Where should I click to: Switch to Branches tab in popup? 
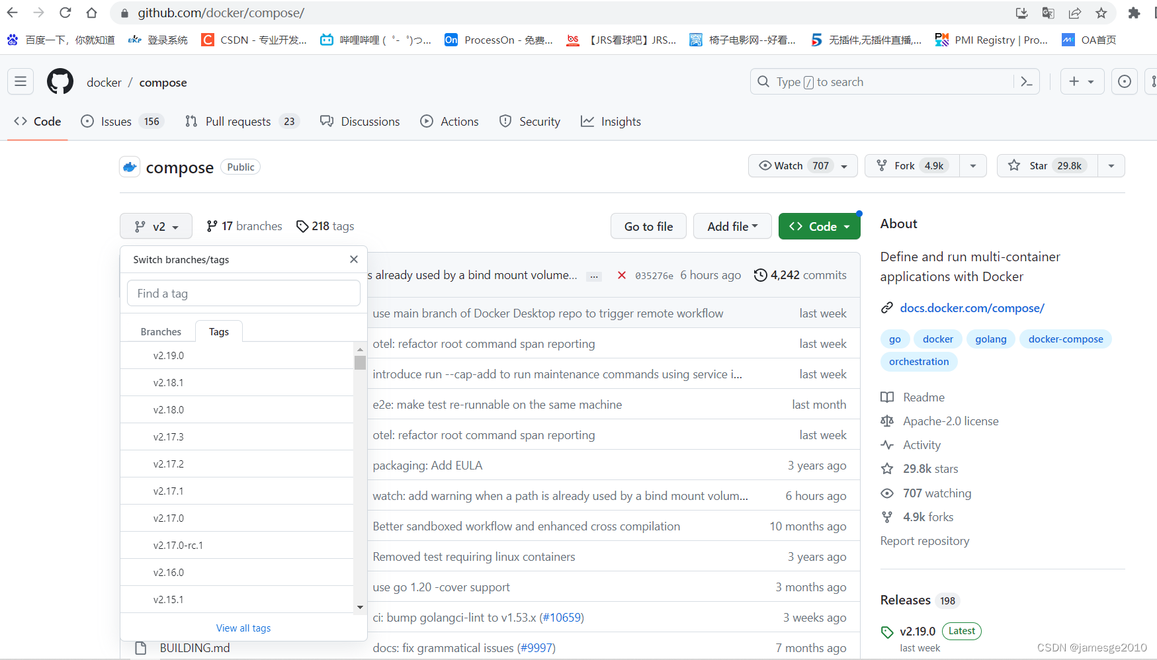[161, 331]
